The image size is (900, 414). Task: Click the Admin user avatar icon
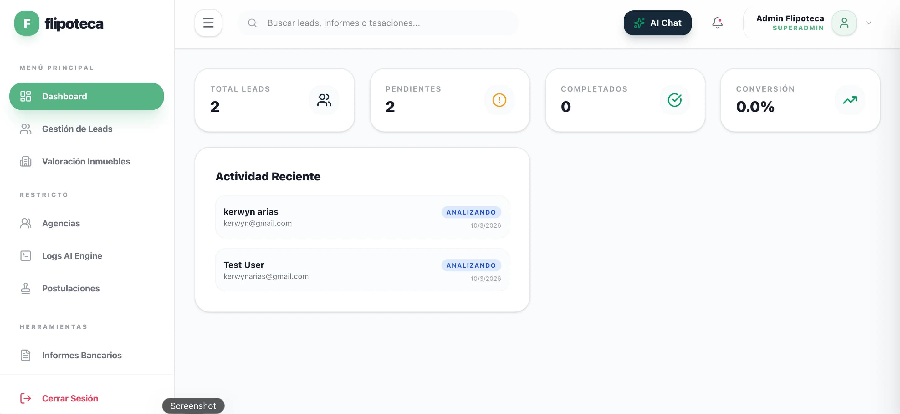coord(844,23)
